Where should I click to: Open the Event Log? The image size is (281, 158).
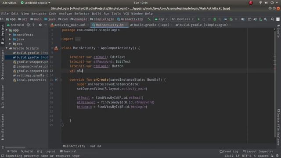pyautogui.click(x=229, y=151)
